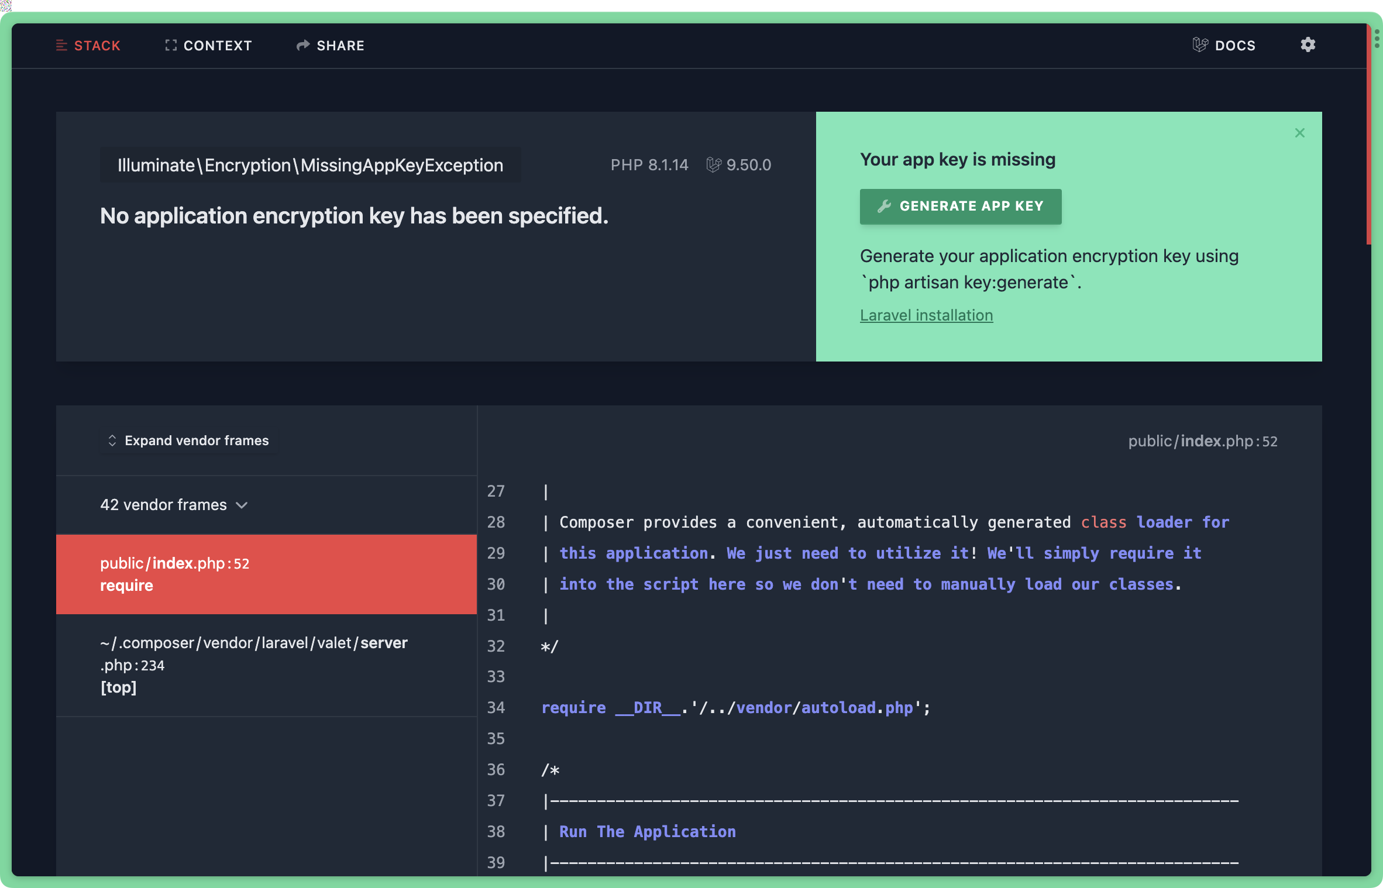
Task: Dismiss the missing app key notification
Action: 1301,132
